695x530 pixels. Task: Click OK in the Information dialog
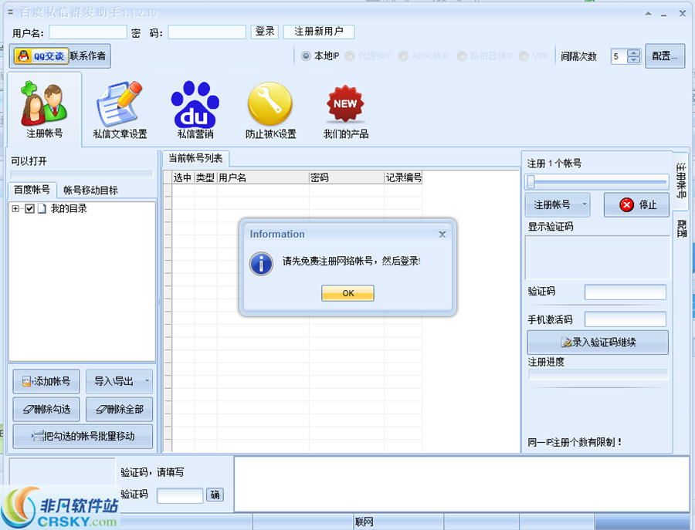[x=348, y=293]
